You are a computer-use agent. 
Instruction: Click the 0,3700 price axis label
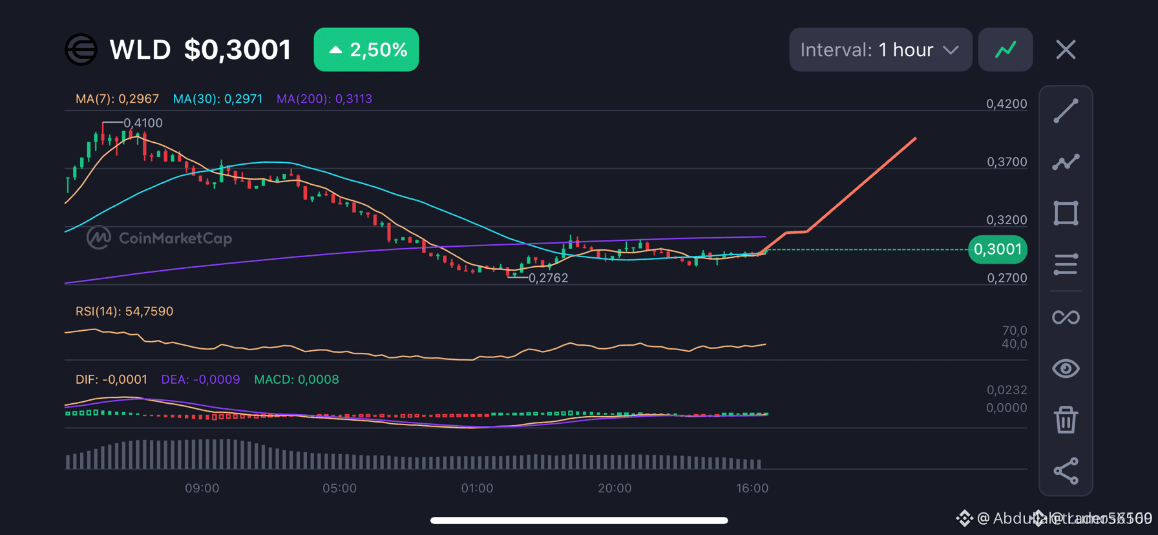pyautogui.click(x=1007, y=162)
